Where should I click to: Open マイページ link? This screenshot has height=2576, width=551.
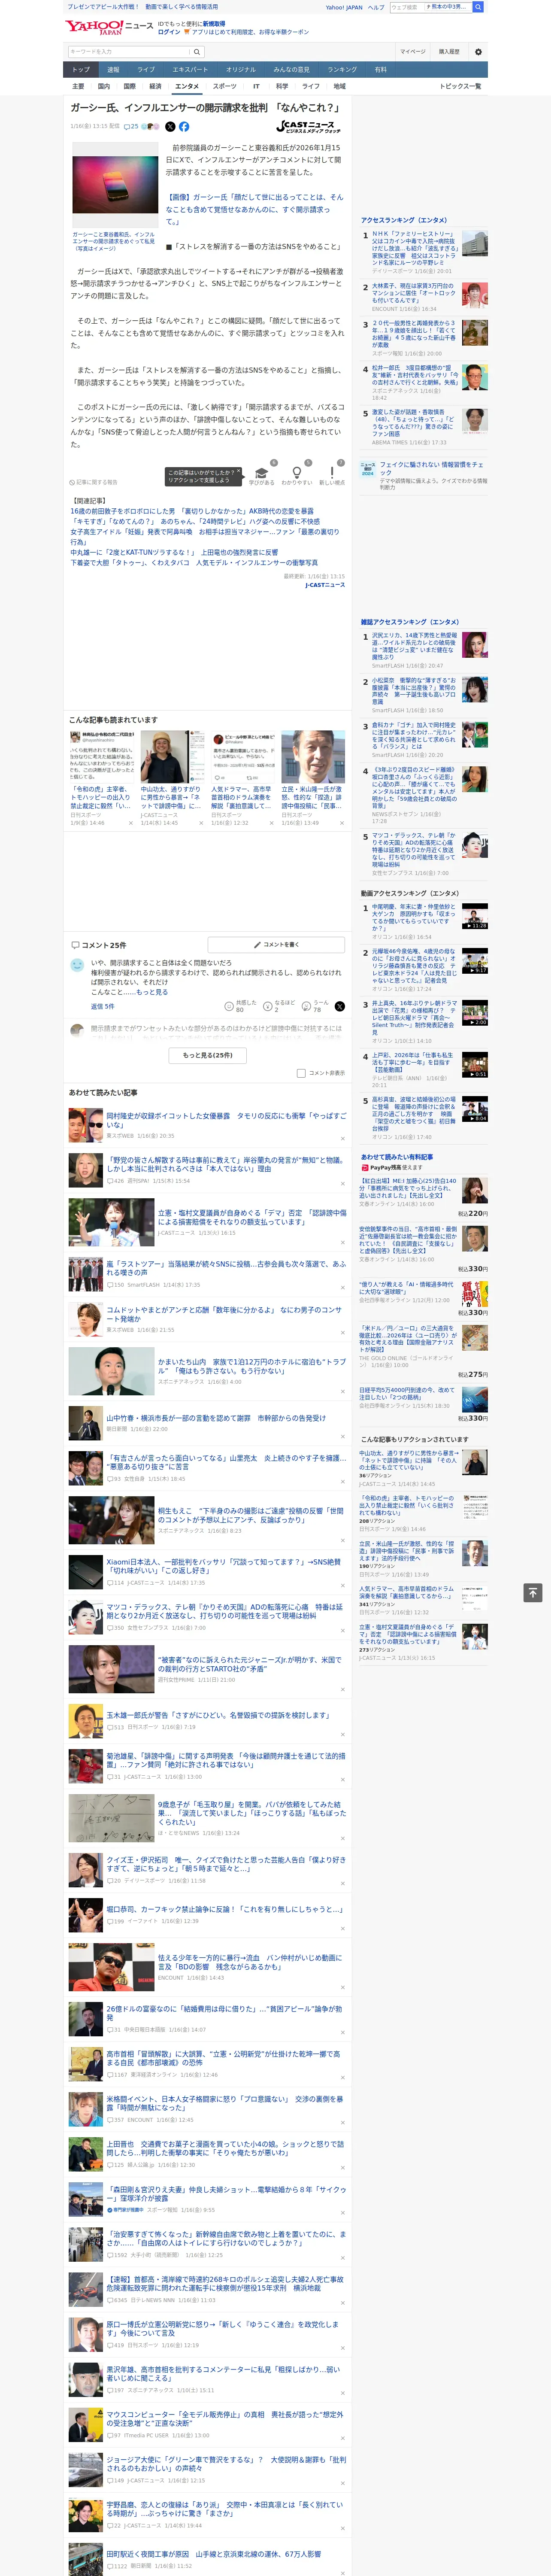[x=412, y=52]
